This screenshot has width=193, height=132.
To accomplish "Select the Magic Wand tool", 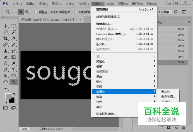I will pyautogui.click(x=14, y=32).
